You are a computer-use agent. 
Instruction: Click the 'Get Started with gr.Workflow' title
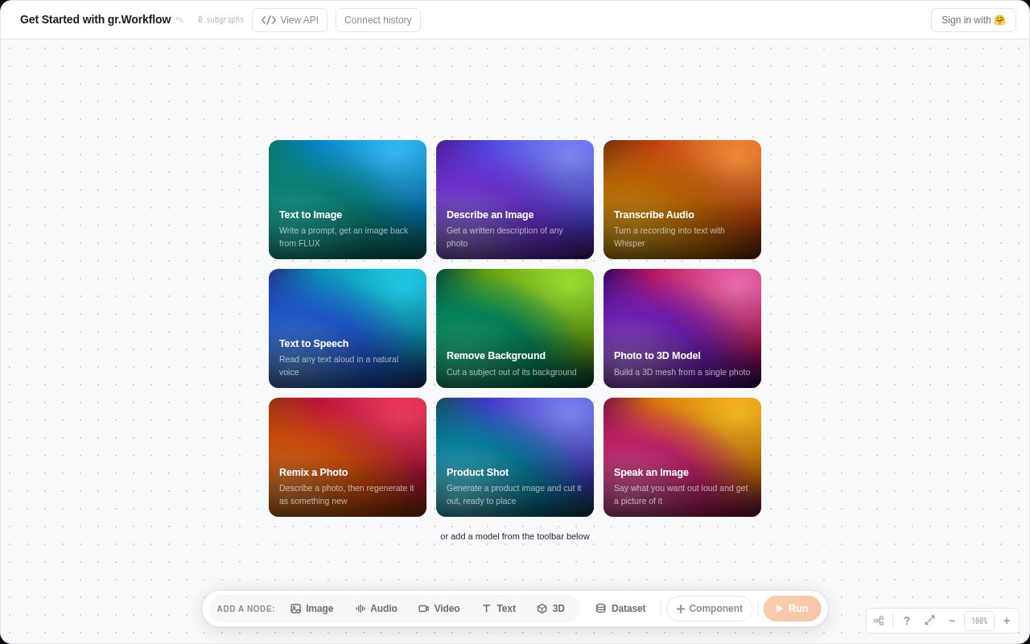pos(95,19)
